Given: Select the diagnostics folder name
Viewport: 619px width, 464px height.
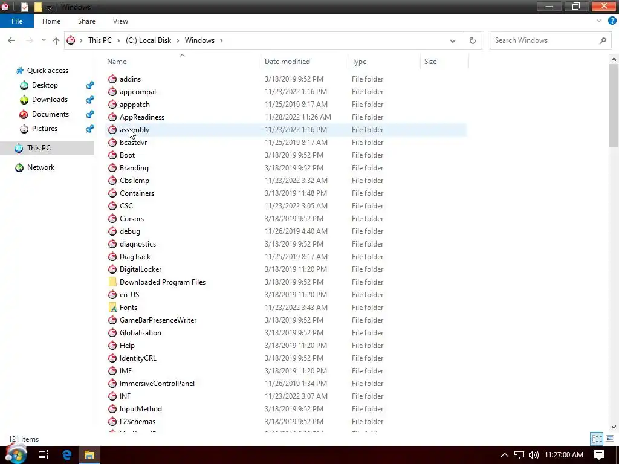Looking at the screenshot, I should click(138, 244).
